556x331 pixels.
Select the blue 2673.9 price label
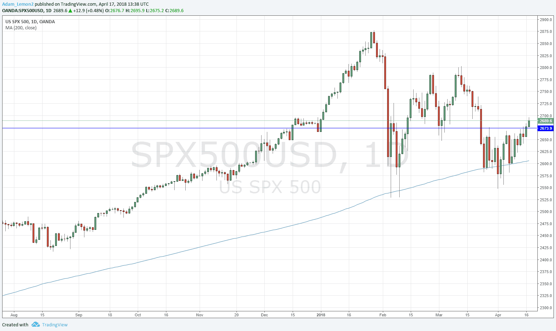point(546,128)
